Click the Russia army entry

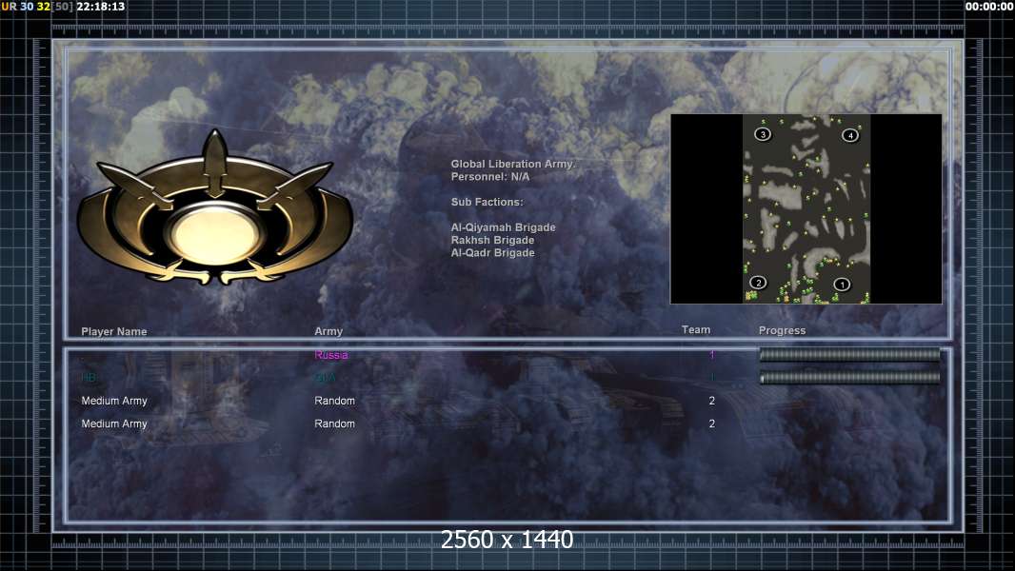coord(330,354)
